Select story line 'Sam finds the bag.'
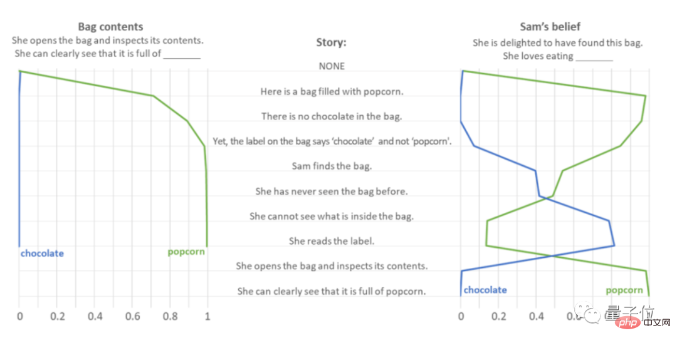This screenshot has height=343, width=677. [x=332, y=166]
